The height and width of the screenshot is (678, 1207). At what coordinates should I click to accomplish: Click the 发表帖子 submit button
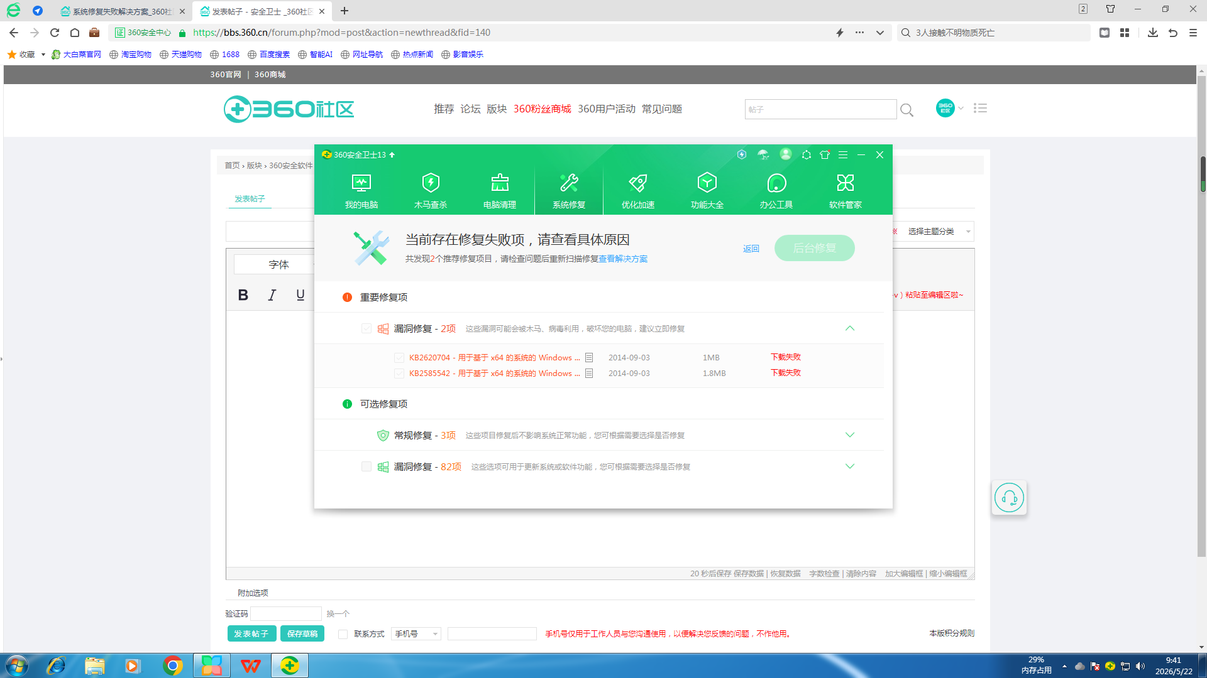click(x=251, y=634)
